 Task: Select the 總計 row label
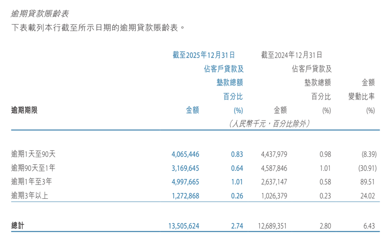click(x=18, y=227)
